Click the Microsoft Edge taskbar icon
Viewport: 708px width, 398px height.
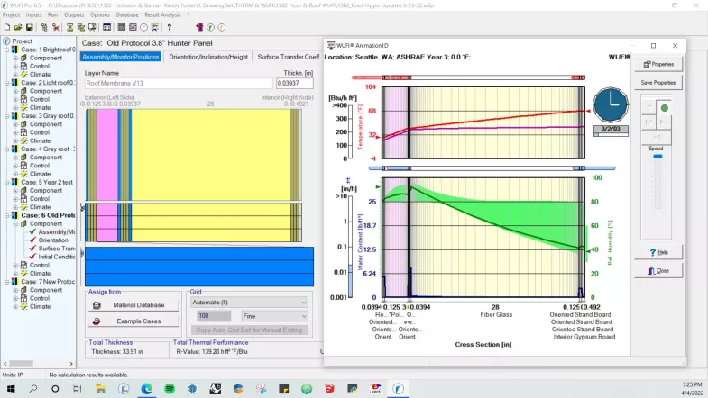147,388
